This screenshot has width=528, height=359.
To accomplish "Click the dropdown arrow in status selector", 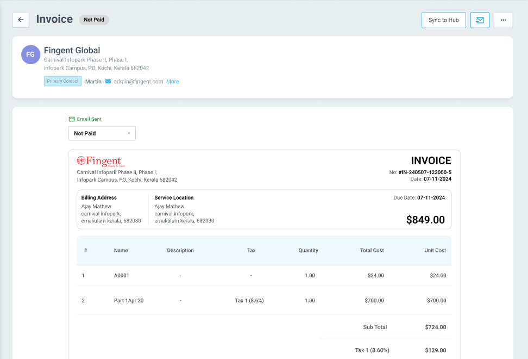I will tap(129, 133).
